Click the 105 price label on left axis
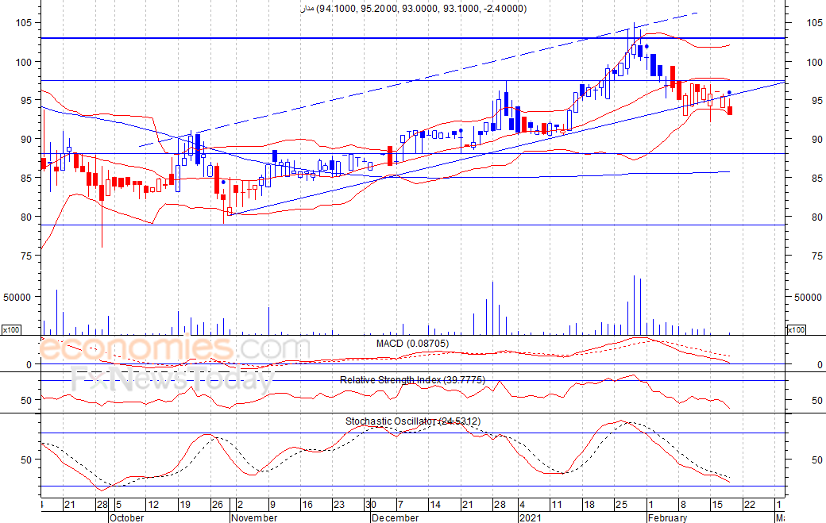 pyautogui.click(x=23, y=23)
